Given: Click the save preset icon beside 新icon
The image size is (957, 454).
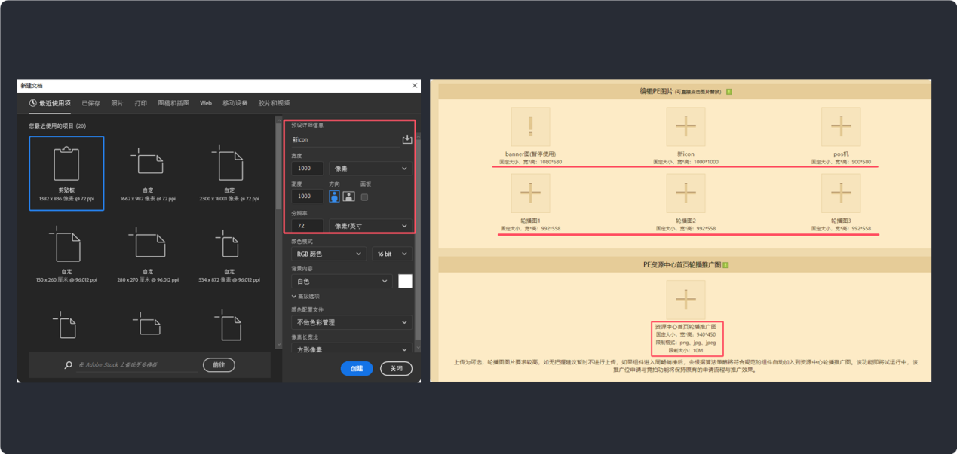Looking at the screenshot, I should (x=407, y=139).
